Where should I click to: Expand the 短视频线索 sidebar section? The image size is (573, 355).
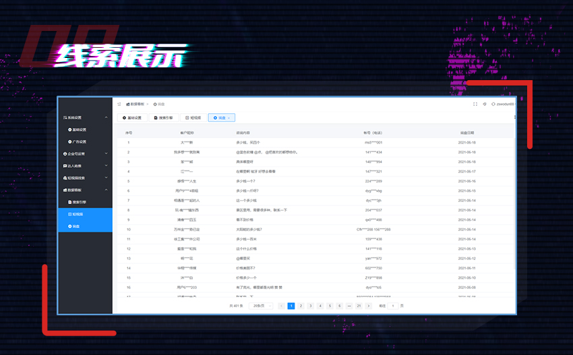pyautogui.click(x=86, y=178)
